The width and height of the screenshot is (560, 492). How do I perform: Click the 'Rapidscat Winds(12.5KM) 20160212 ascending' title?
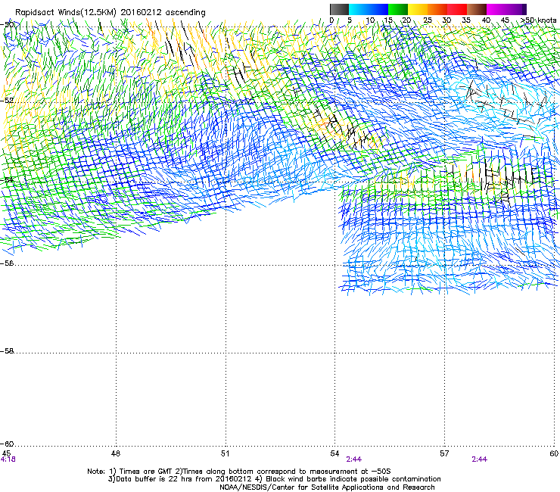[x=110, y=13]
